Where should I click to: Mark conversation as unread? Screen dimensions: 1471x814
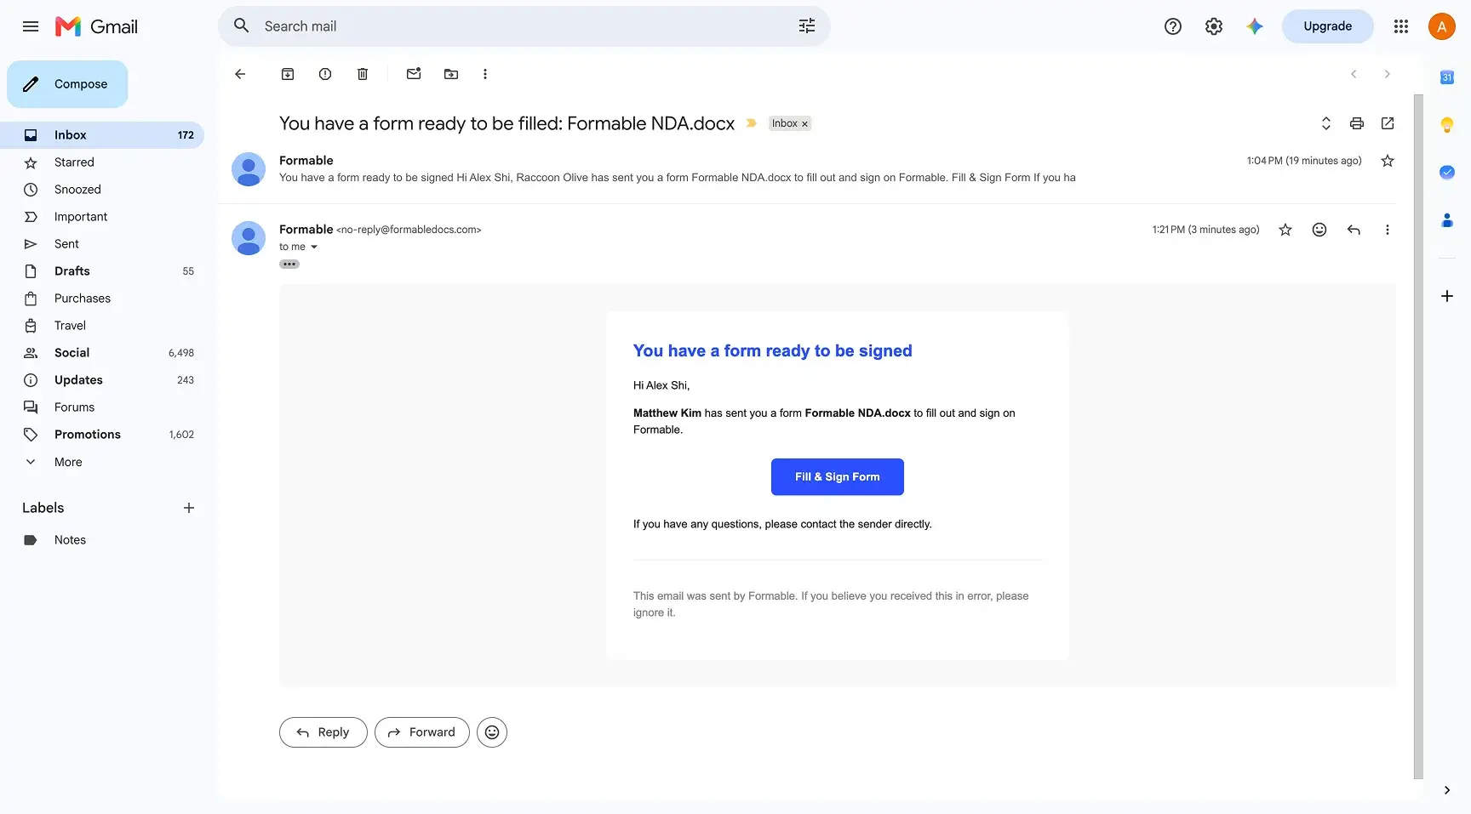(414, 74)
